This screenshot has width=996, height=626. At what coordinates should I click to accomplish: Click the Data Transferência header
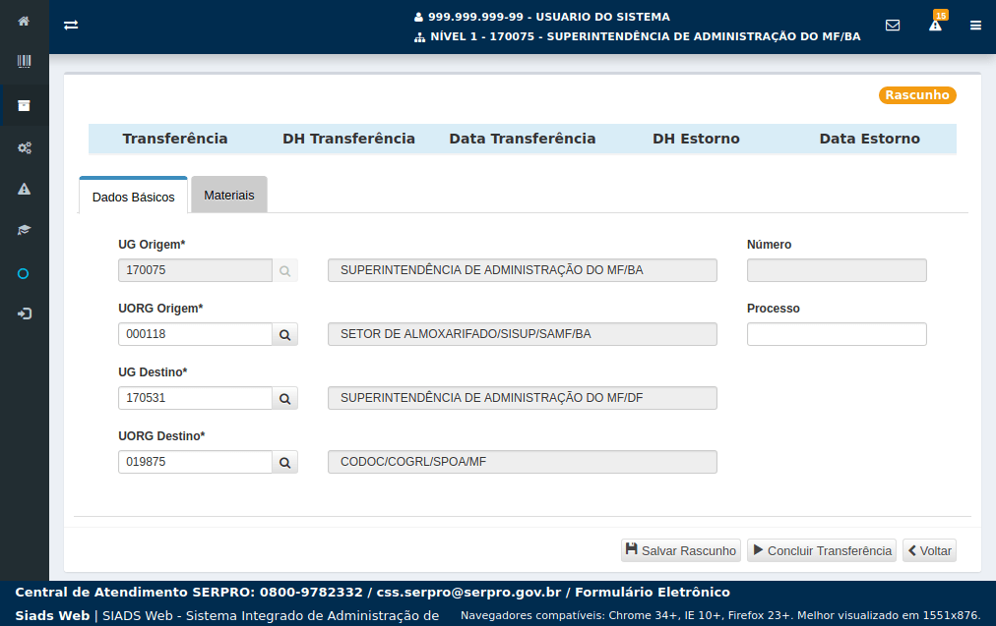[523, 139]
